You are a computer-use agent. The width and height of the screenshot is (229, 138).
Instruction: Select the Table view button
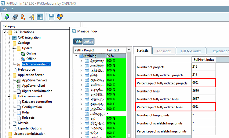pyautogui.click(x=78, y=41)
